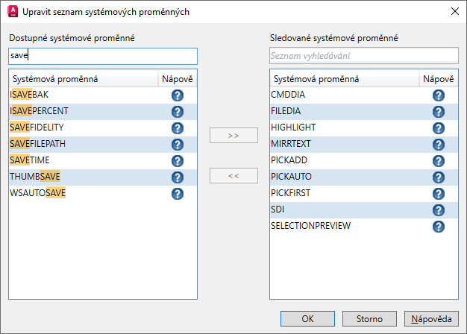Open help for SELECTIONPREVIEW variable
The height and width of the screenshot is (334, 467).
pos(439,227)
